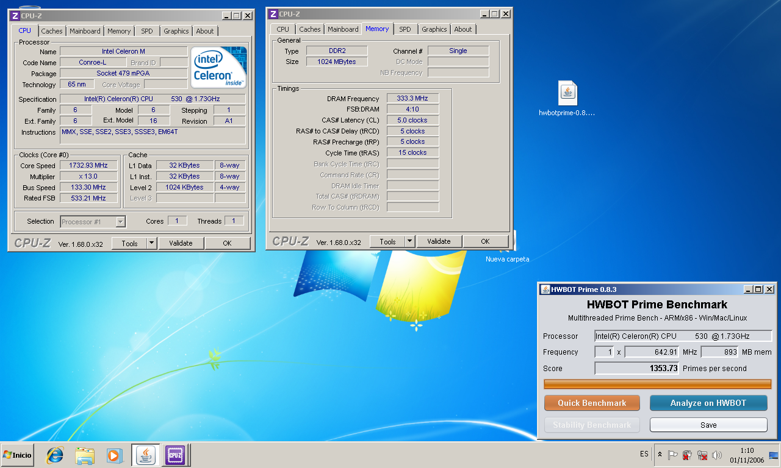
Task: Click the orange benchmark progress bar
Action: [x=658, y=384]
